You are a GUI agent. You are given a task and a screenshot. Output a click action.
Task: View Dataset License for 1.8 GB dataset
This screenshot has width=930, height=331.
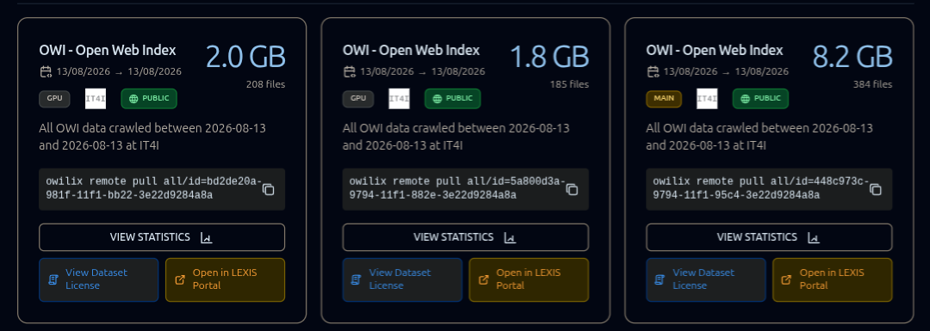tap(403, 279)
